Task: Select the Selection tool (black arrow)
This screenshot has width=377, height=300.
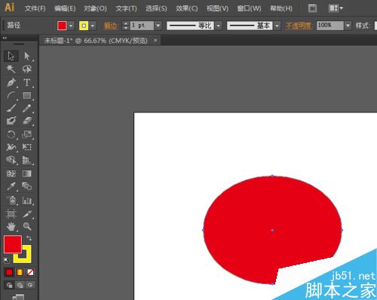Action: 11,56
